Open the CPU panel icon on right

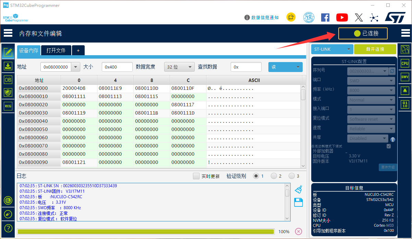405,63
